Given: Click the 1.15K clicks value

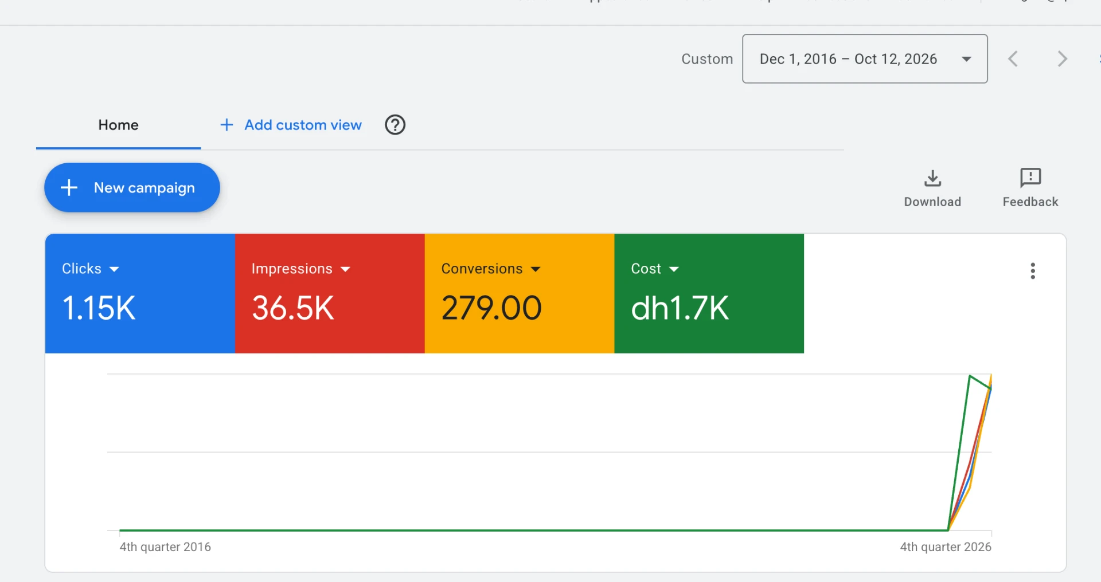Looking at the screenshot, I should coord(99,308).
